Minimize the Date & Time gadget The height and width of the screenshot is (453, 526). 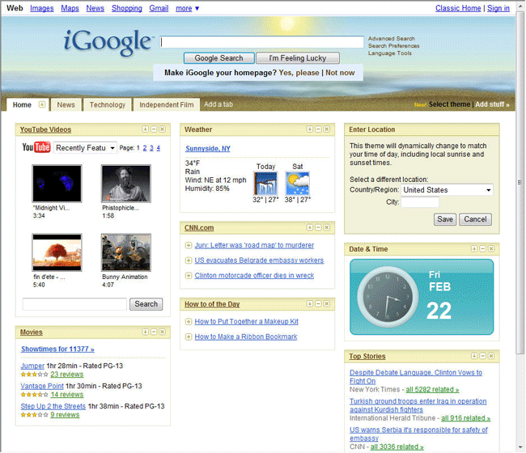click(x=483, y=248)
